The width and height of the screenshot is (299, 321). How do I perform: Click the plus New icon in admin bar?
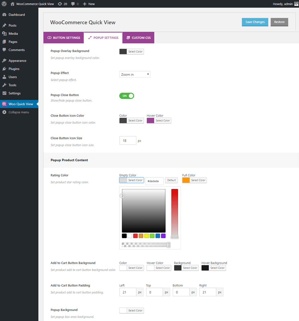(x=85, y=4)
